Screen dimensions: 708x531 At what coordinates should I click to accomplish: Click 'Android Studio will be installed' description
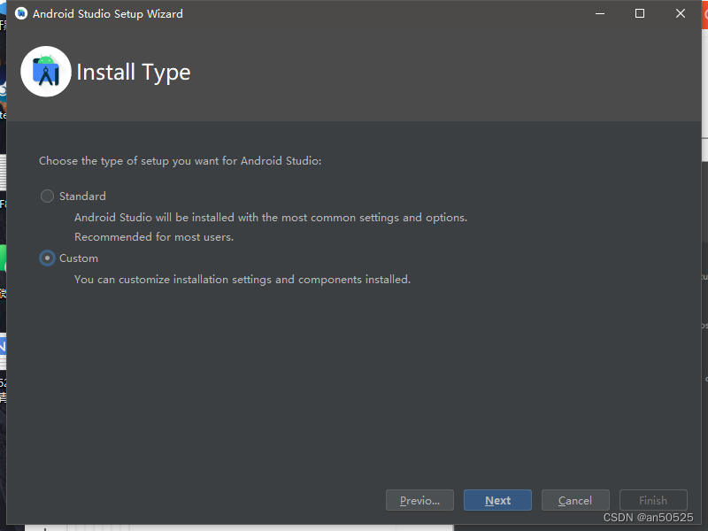271,218
